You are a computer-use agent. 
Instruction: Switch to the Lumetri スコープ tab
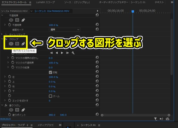coord(45,2)
